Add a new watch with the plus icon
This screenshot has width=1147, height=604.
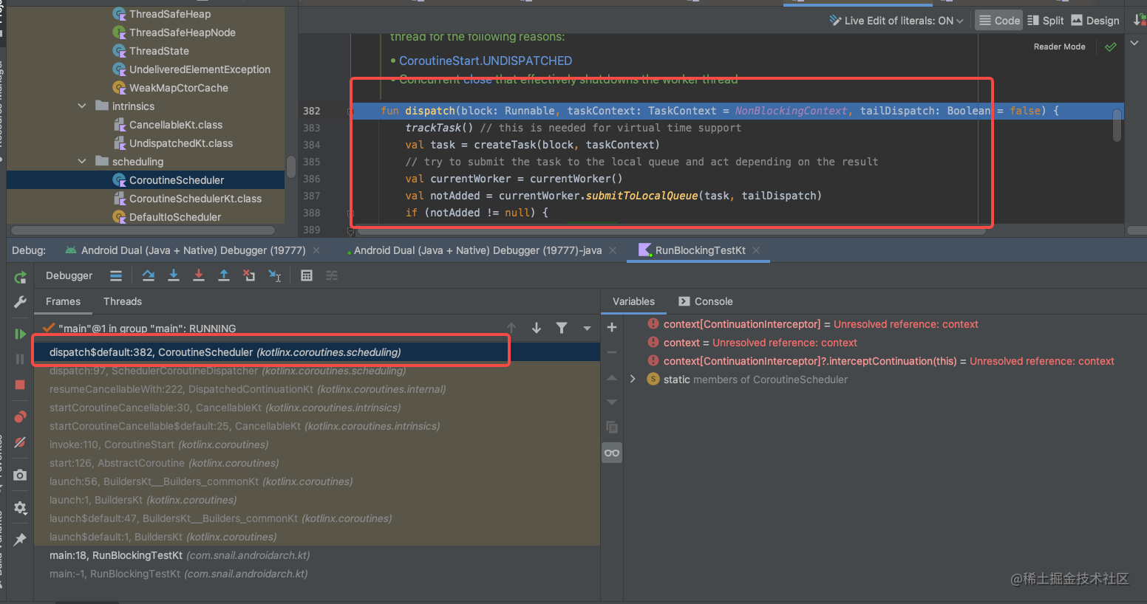pos(612,327)
